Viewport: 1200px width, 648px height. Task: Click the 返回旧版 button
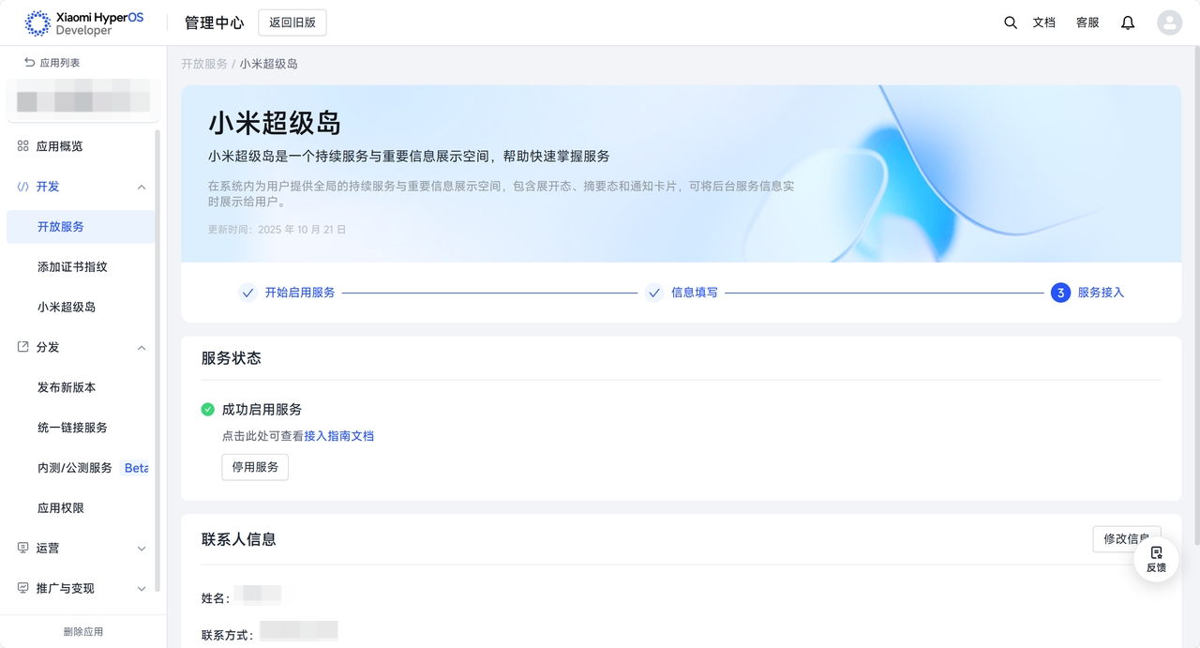[292, 23]
